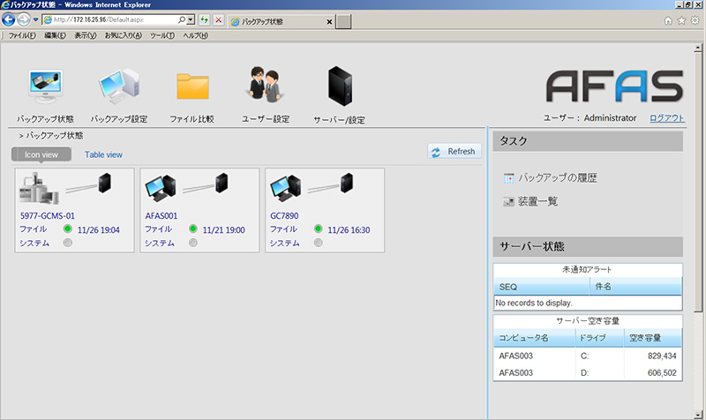Close the バックアップ状態 browser tab
Viewport: 706px width, 420px height.
(x=329, y=21)
